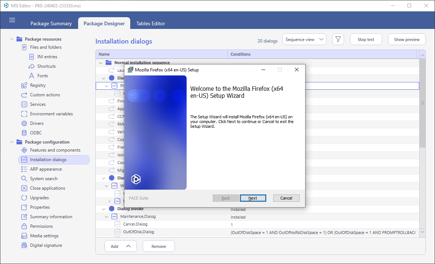
Task: Click the Drivers chip icon
Action: [x=24, y=123]
